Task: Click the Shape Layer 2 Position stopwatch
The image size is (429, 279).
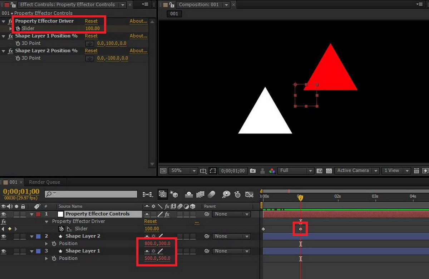Action: pyautogui.click(x=54, y=244)
